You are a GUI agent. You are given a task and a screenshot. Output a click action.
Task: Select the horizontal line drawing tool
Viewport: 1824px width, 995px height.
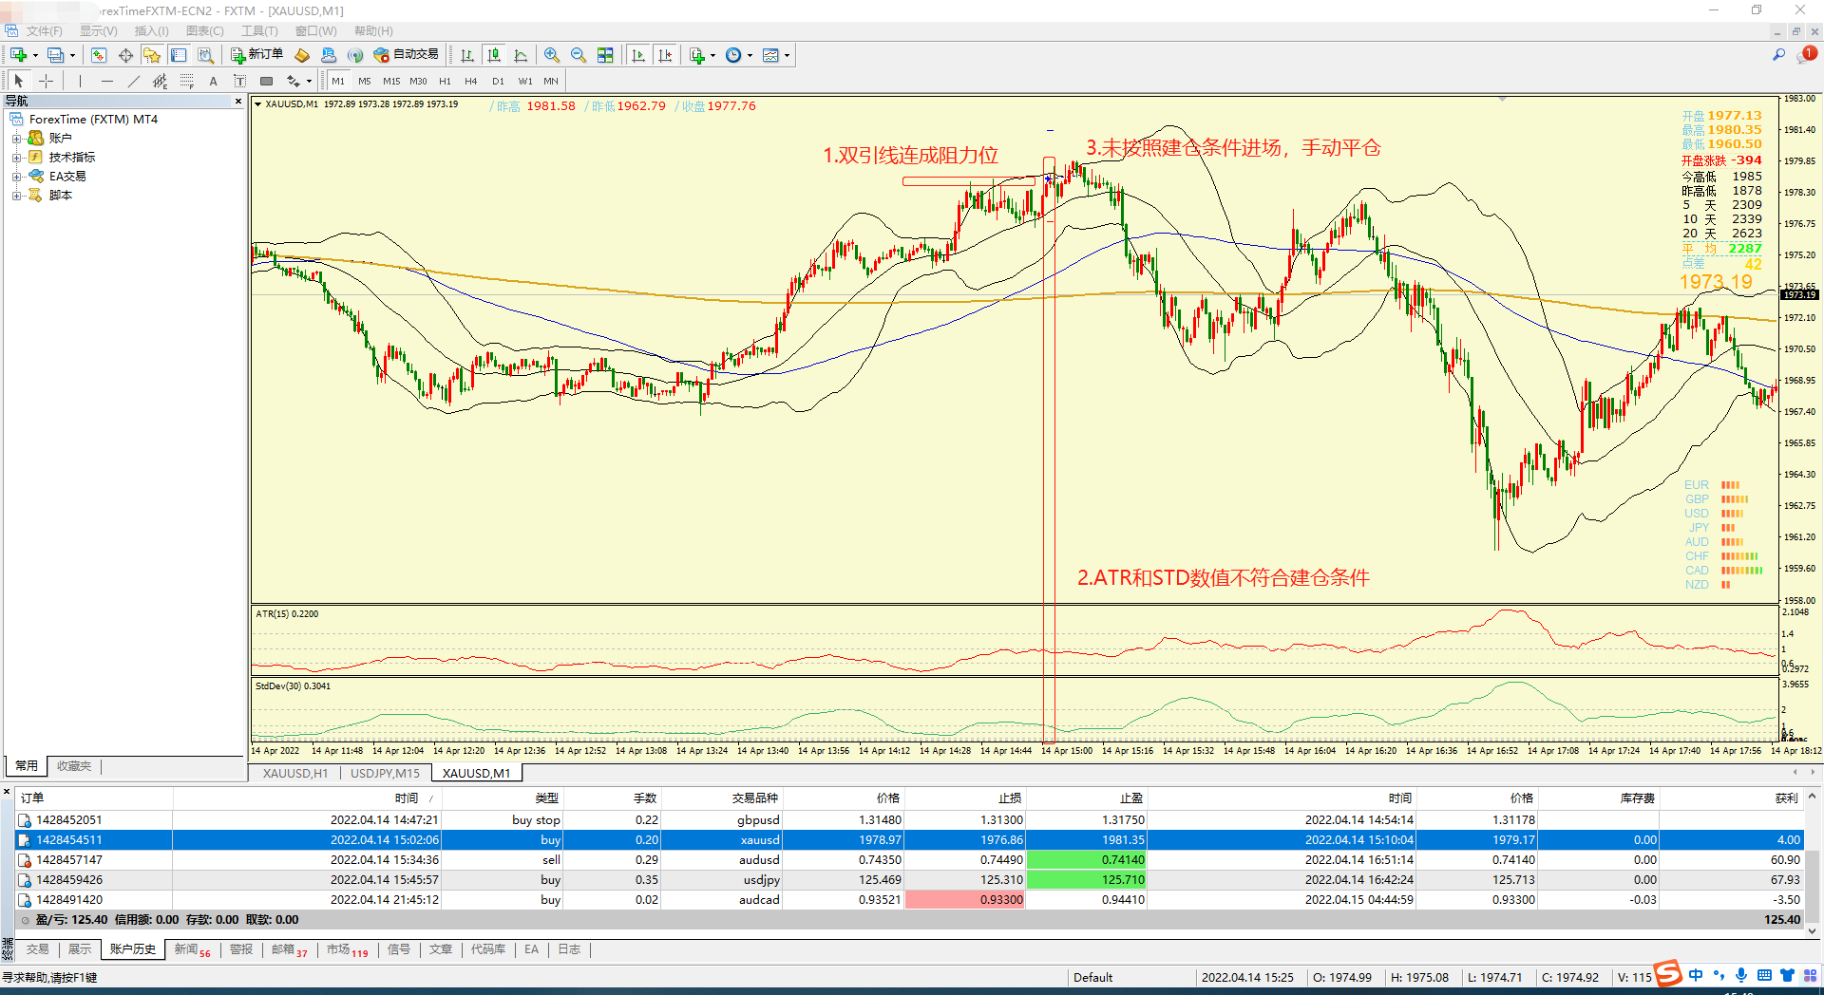107,81
